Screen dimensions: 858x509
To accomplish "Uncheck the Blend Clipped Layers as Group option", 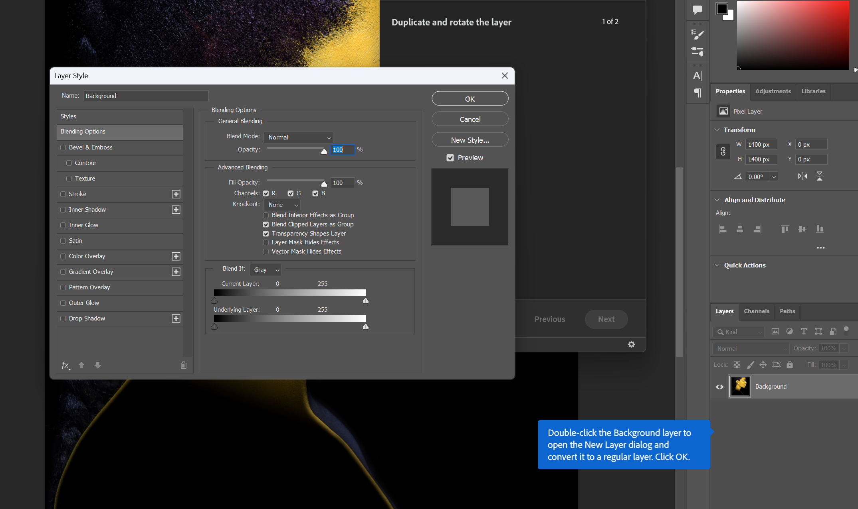I will [x=266, y=224].
